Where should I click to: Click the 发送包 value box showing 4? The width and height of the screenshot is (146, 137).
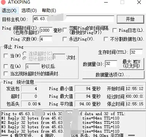(29, 89)
